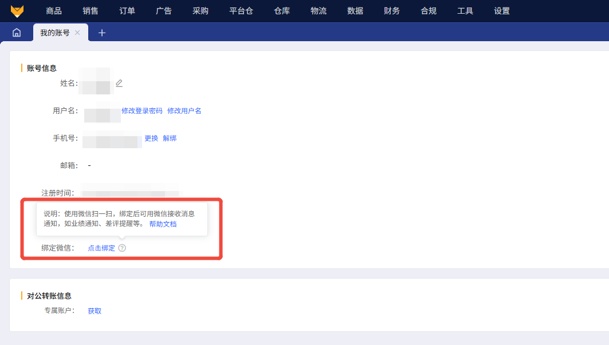Click the 账号信息 section heading

[42, 68]
